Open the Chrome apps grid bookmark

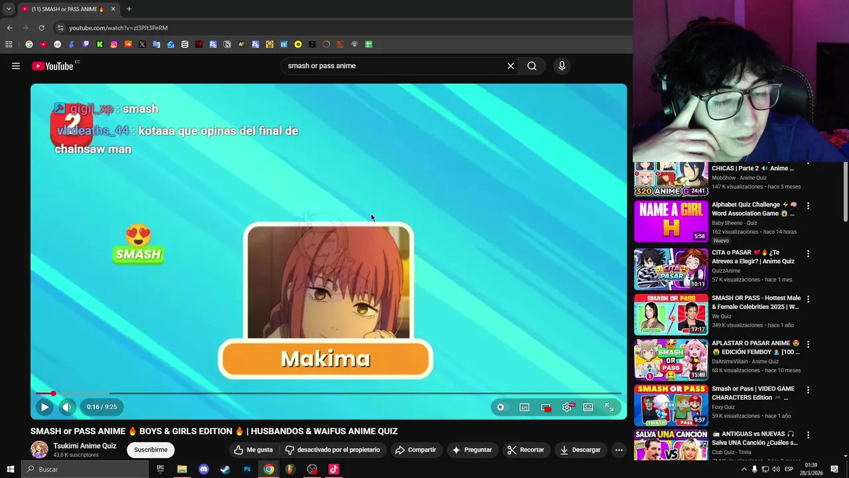pyautogui.click(x=9, y=44)
